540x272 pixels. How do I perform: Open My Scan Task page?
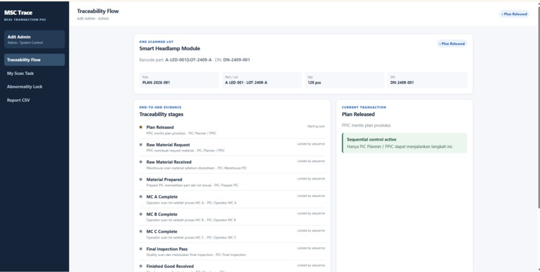click(34, 73)
